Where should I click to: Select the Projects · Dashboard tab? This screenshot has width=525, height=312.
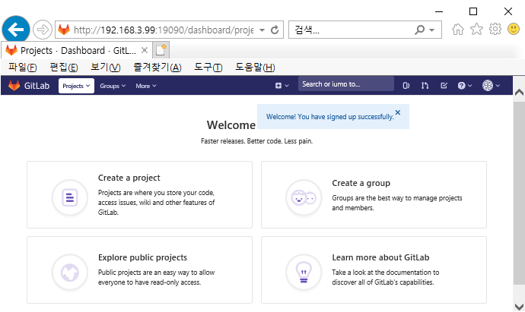click(76, 50)
